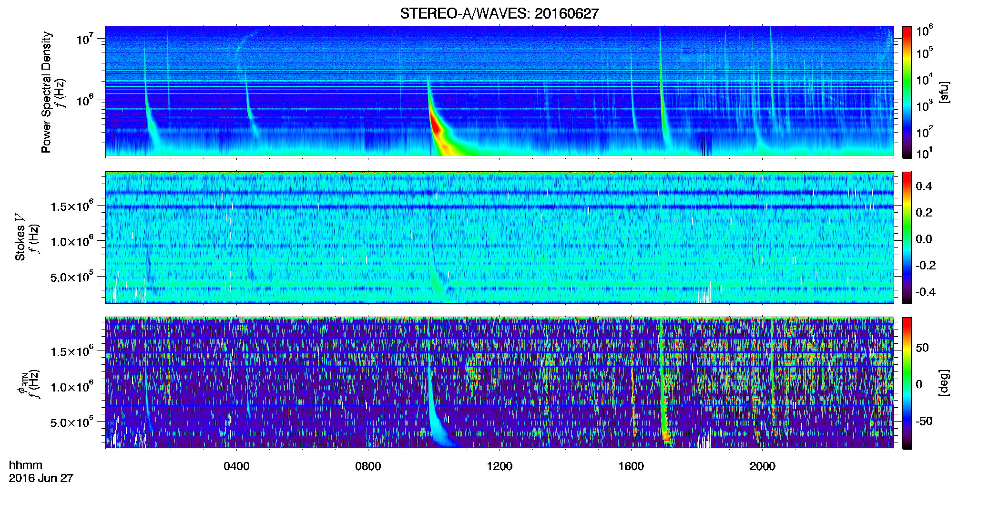Select the Power Spectral Density axis label
999x515 pixels.
(x=46, y=92)
